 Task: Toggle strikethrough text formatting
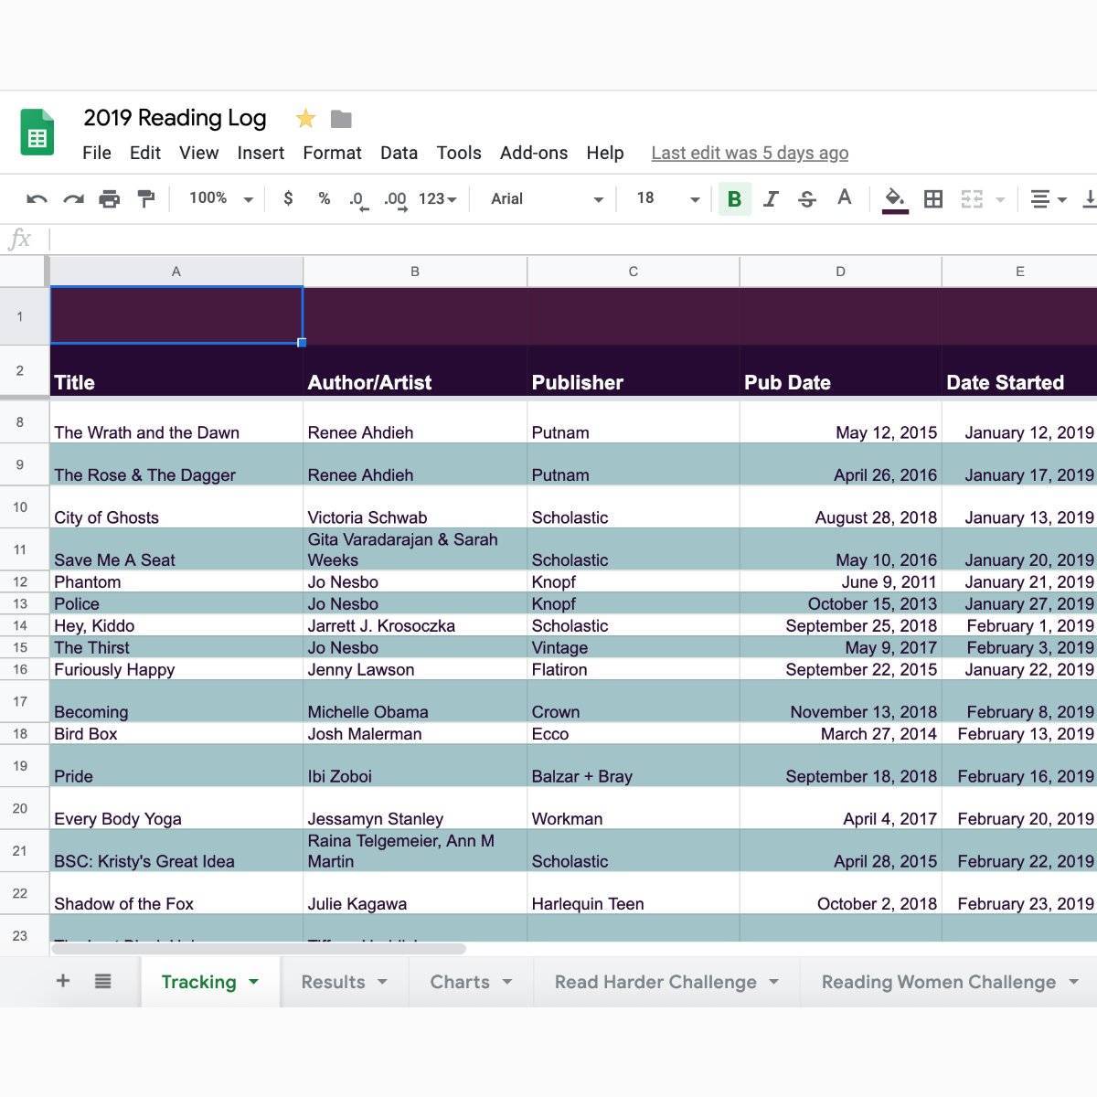806,199
